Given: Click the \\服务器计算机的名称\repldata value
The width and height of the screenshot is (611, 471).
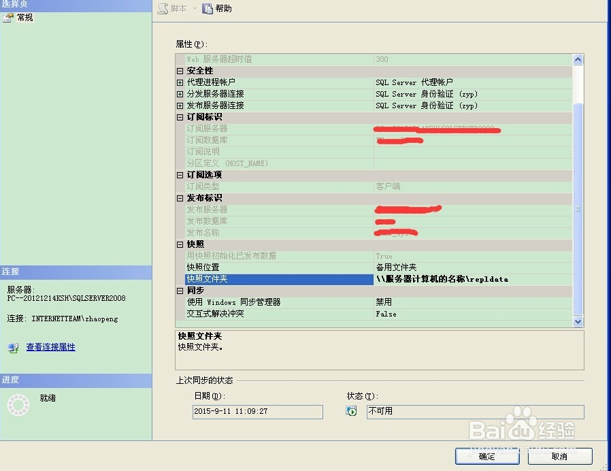Looking at the screenshot, I should click(442, 279).
